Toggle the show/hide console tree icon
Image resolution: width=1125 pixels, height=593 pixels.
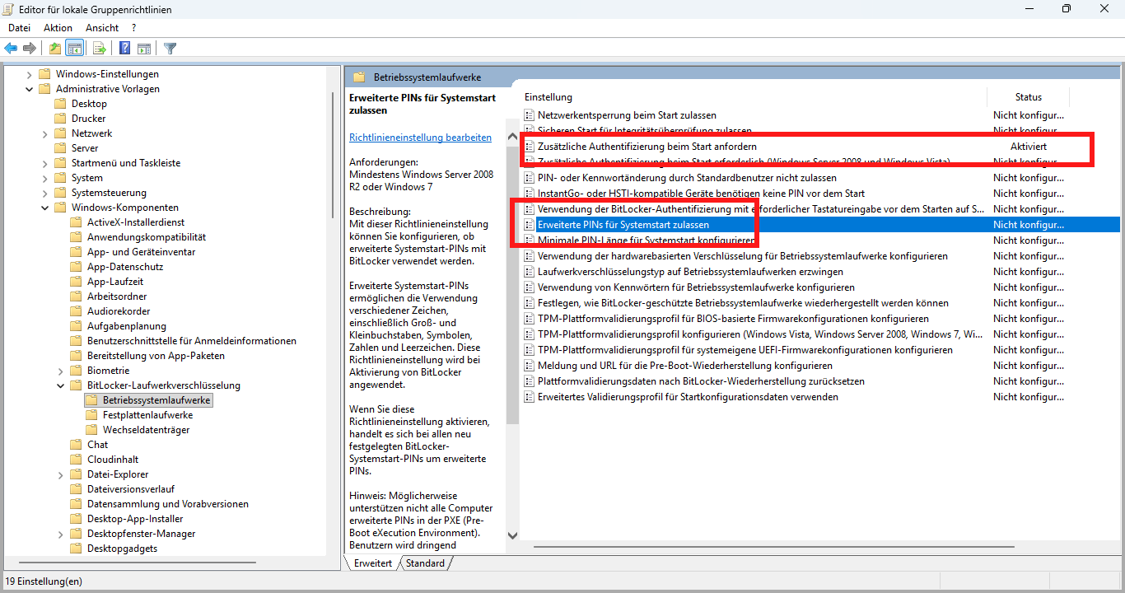pyautogui.click(x=74, y=49)
